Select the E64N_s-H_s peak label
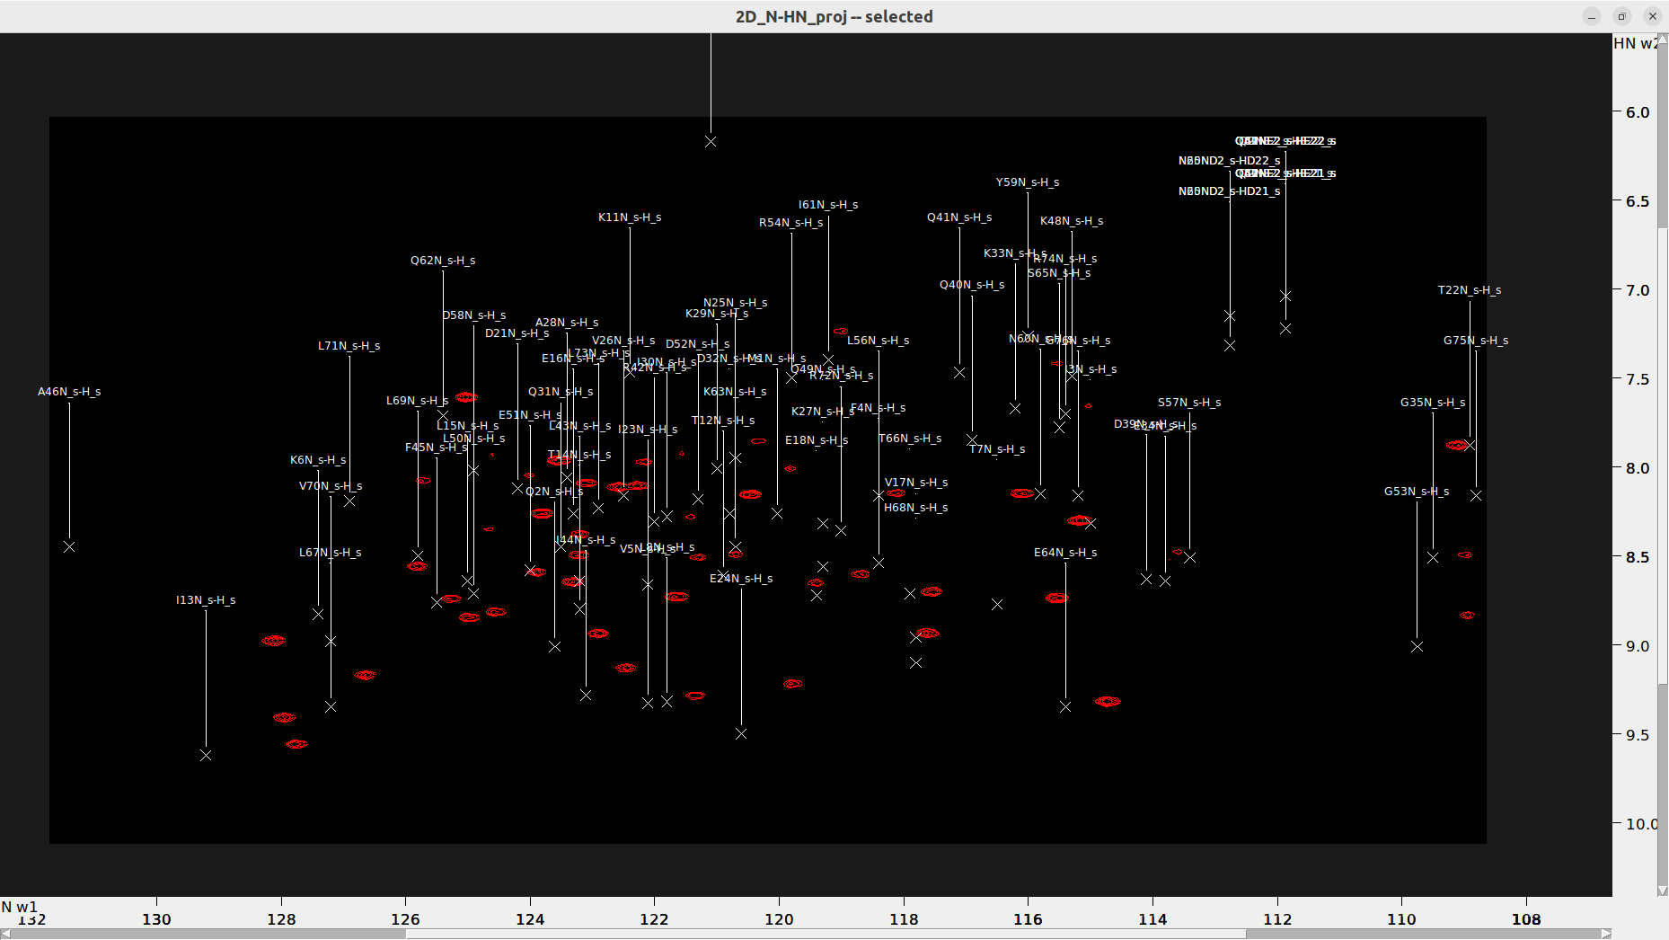Viewport: 1669px width, 940px height. (1065, 553)
